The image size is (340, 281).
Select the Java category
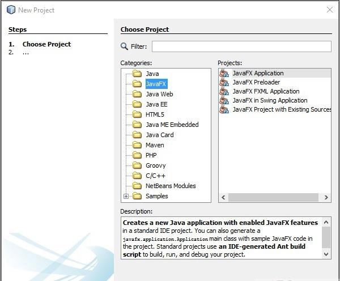point(152,74)
